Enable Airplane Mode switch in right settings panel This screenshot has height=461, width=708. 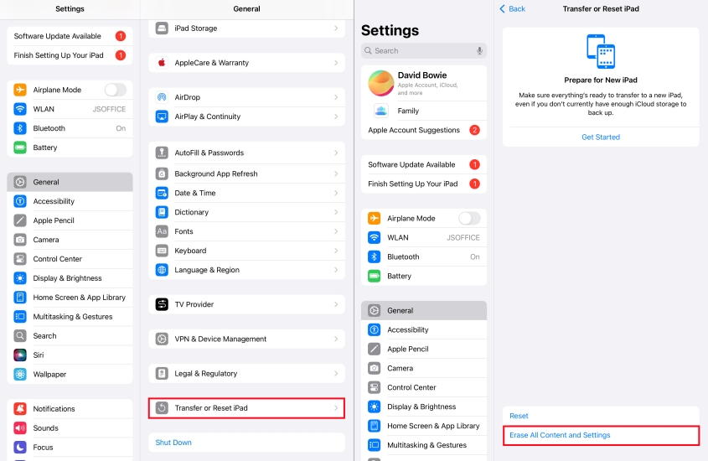[469, 219]
